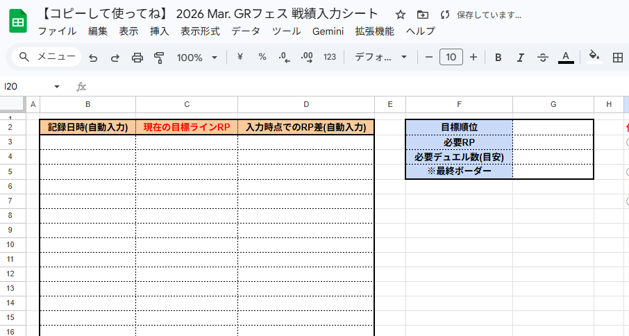Open the 表示 menu
Screen dimensions: 629x336
pyautogui.click(x=128, y=31)
